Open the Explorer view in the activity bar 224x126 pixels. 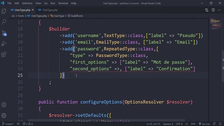[4, 11]
